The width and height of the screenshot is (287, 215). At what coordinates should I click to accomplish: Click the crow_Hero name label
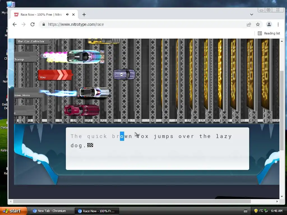click(x=22, y=95)
